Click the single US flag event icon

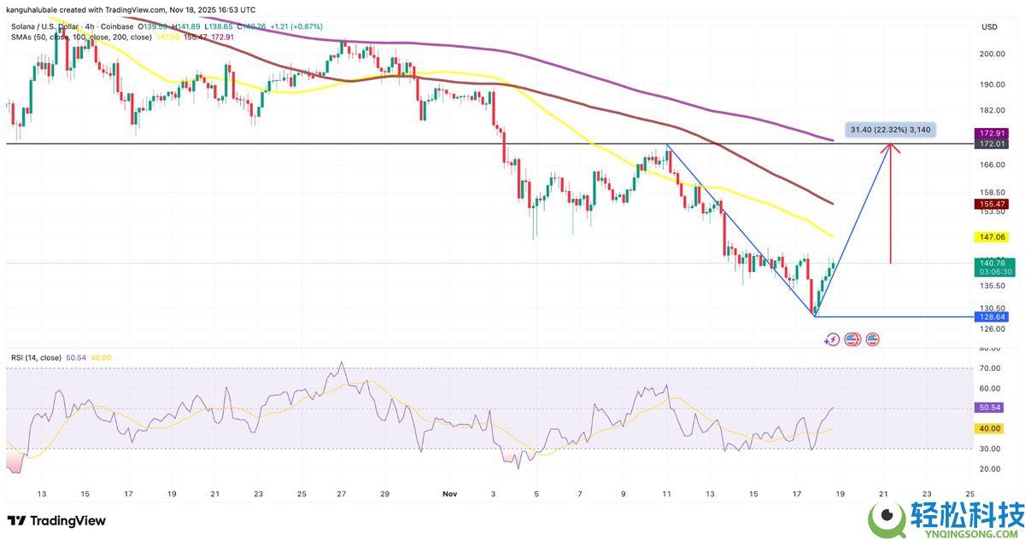(872, 339)
